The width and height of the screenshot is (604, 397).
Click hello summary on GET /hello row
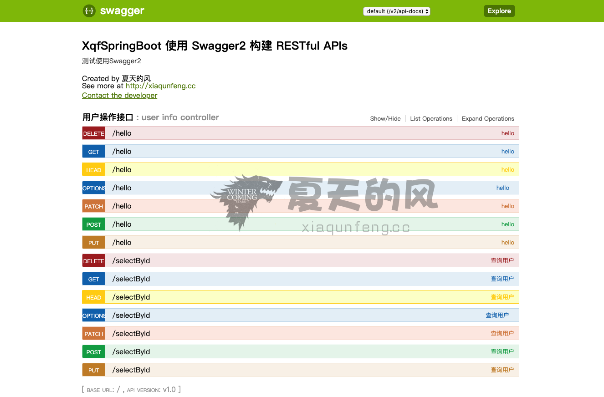tap(508, 152)
